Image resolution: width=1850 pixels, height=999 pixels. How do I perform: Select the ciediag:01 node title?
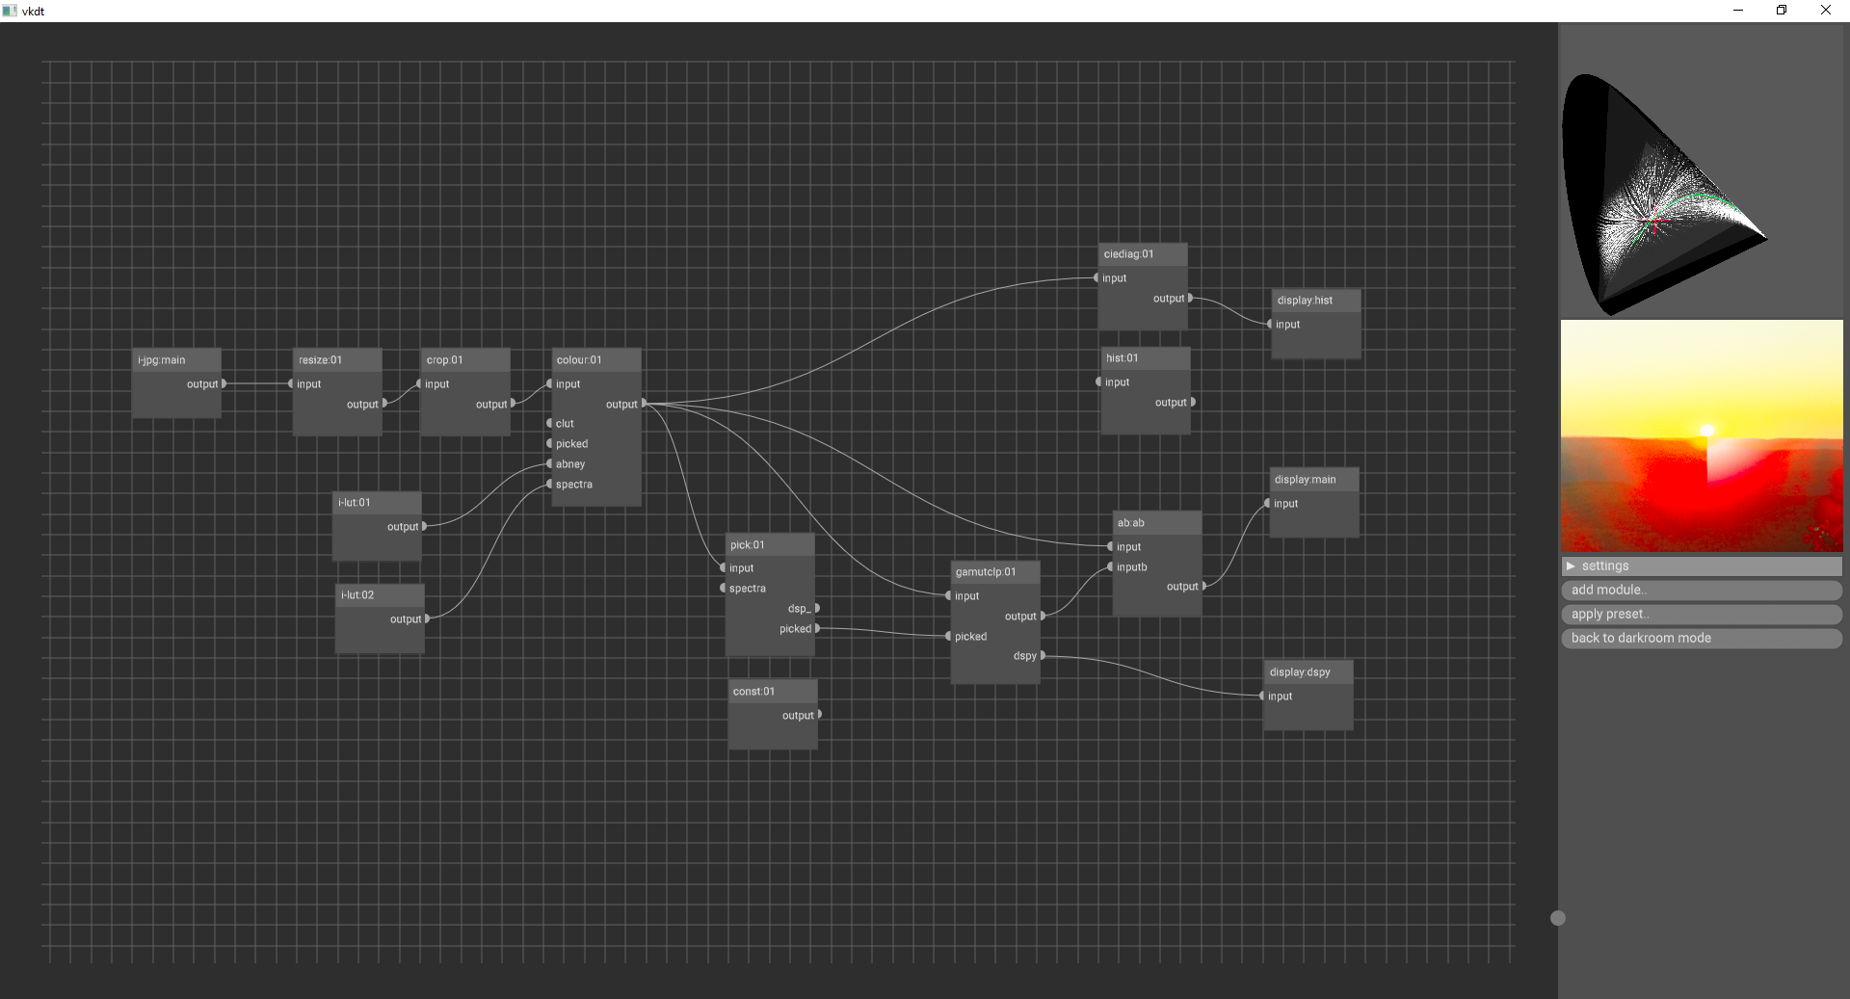tap(1143, 254)
